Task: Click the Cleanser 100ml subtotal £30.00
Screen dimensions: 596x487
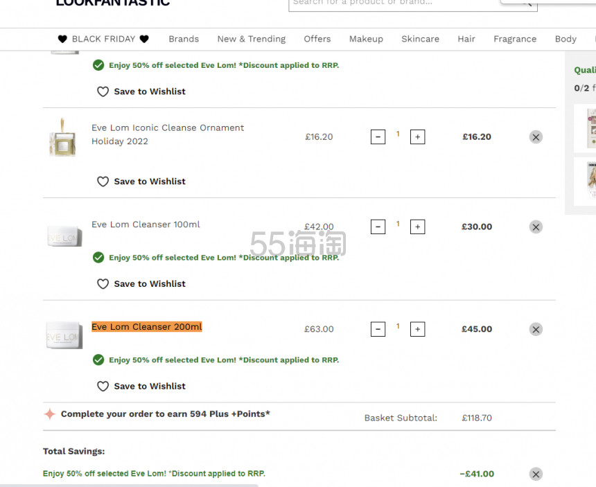Action: pos(477,227)
